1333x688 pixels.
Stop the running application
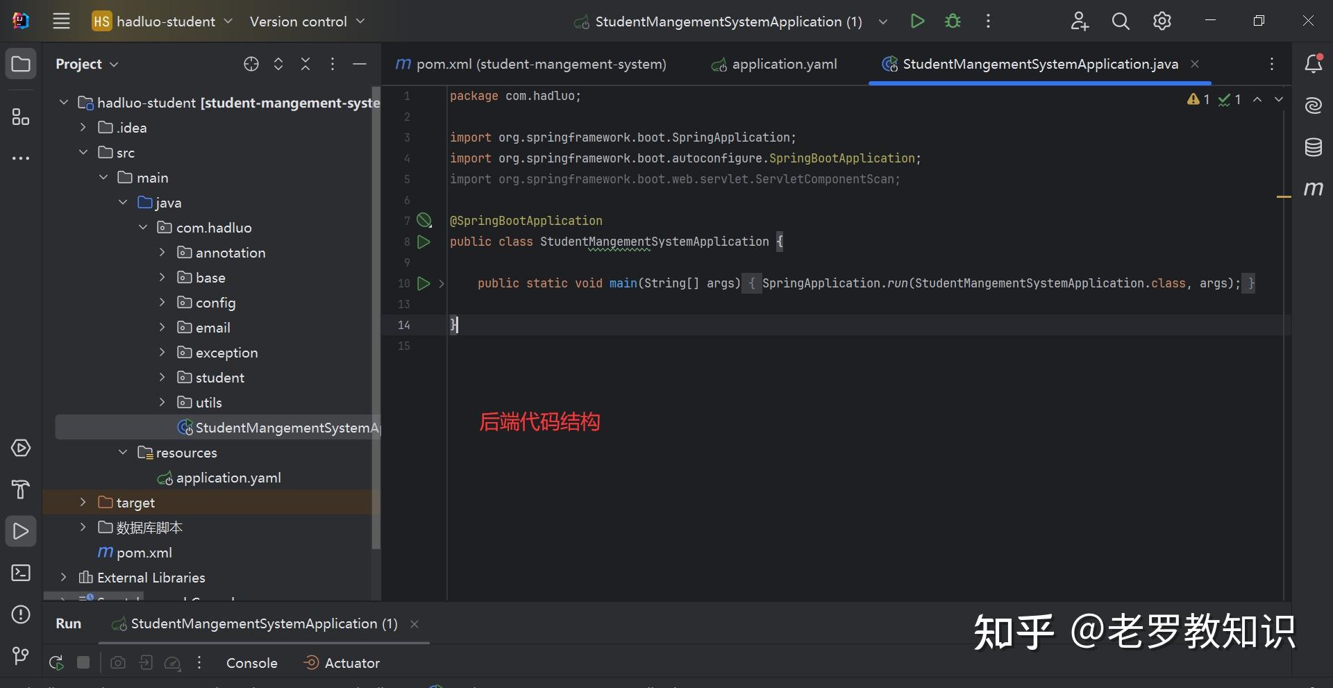click(83, 662)
